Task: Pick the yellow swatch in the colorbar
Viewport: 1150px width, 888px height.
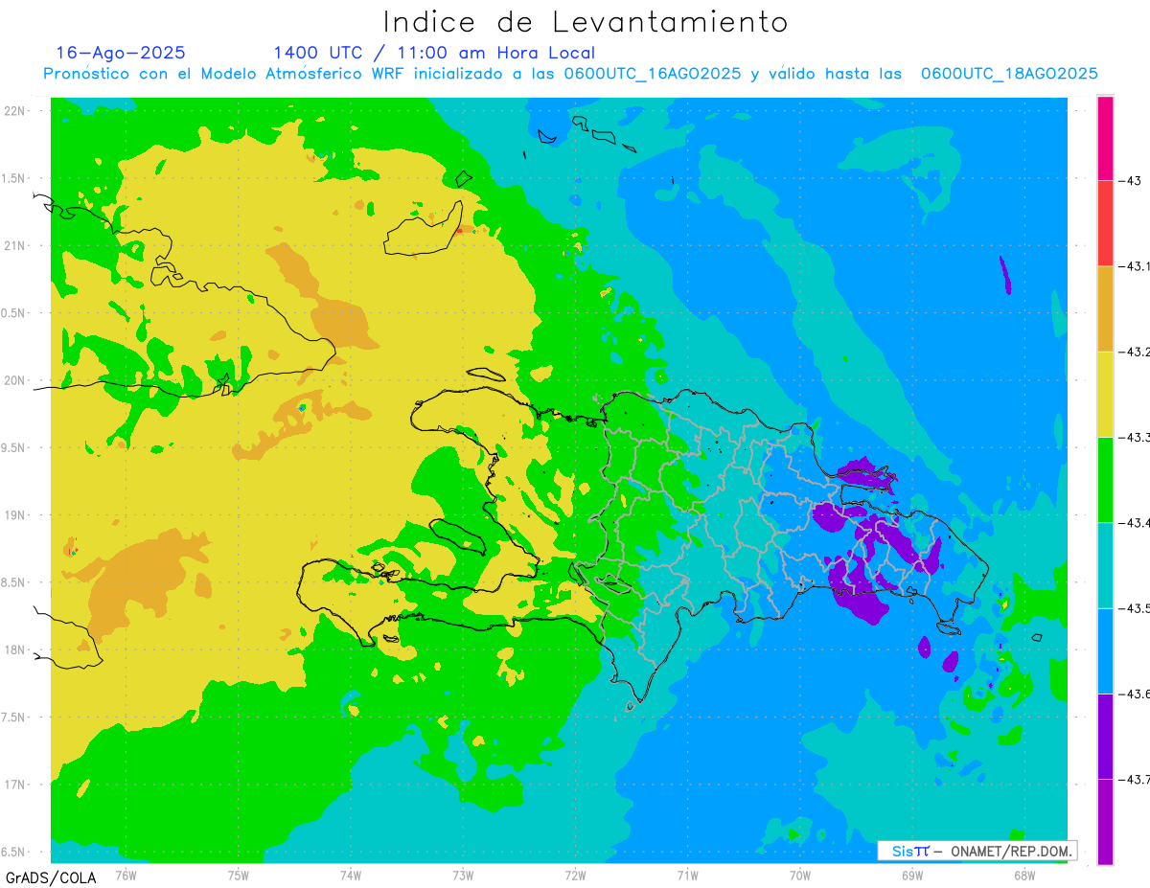Action: point(1105,394)
